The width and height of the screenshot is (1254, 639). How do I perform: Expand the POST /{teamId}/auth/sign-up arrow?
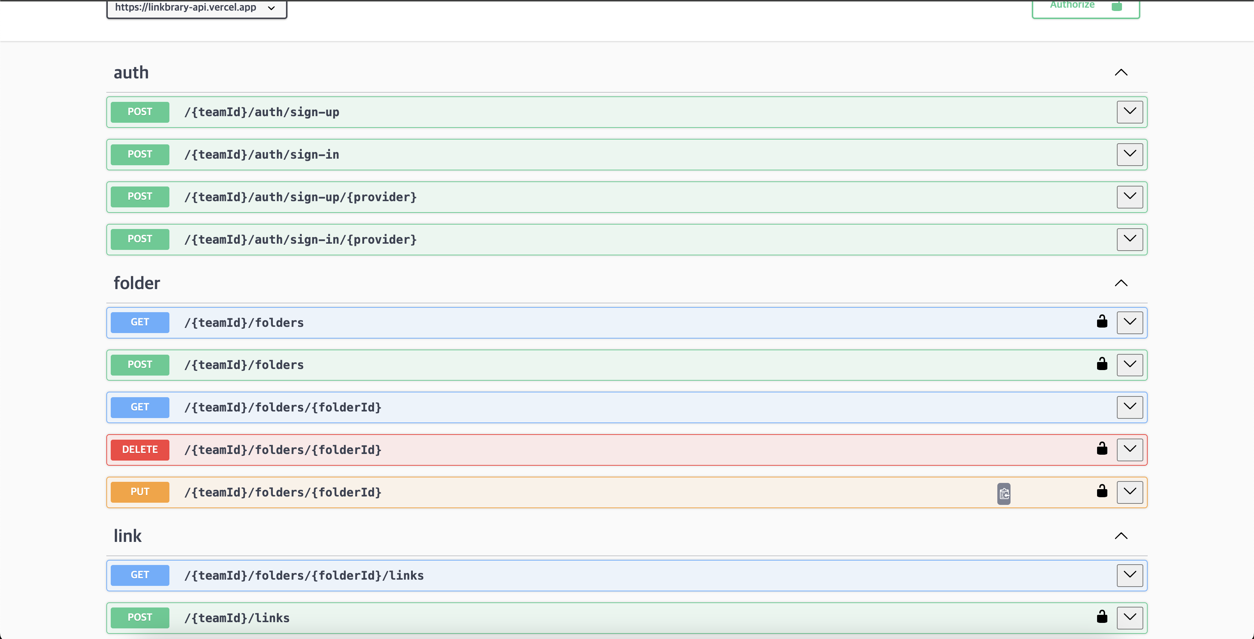coord(1130,112)
